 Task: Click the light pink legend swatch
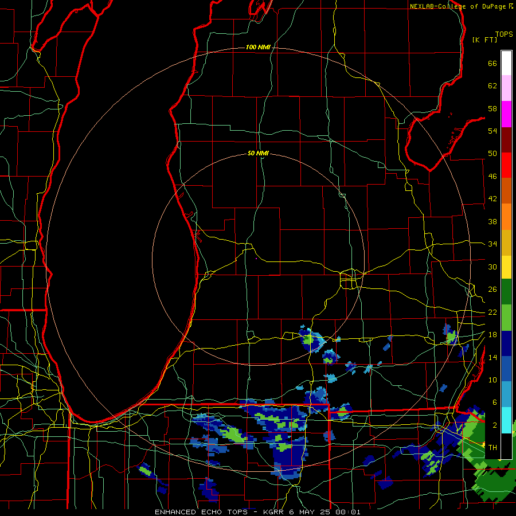[x=506, y=88]
